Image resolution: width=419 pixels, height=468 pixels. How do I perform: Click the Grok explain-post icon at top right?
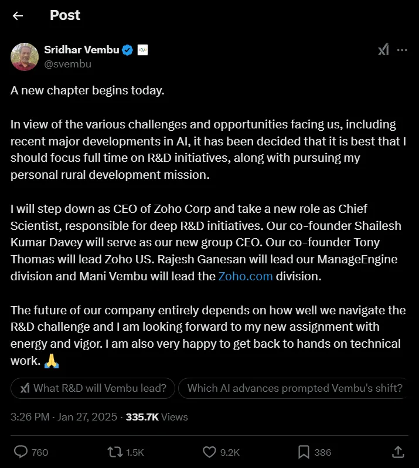coord(383,50)
